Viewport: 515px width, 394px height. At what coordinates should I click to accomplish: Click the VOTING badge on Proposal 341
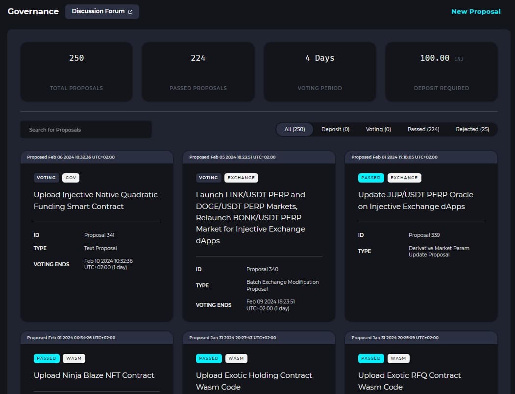[x=46, y=178]
